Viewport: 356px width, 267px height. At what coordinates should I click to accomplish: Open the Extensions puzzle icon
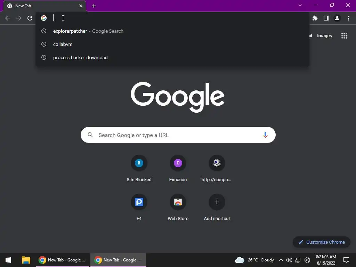tap(315, 18)
